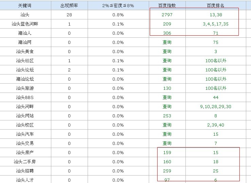Open Baidu index 160 for 汕头二手房

tap(167, 162)
